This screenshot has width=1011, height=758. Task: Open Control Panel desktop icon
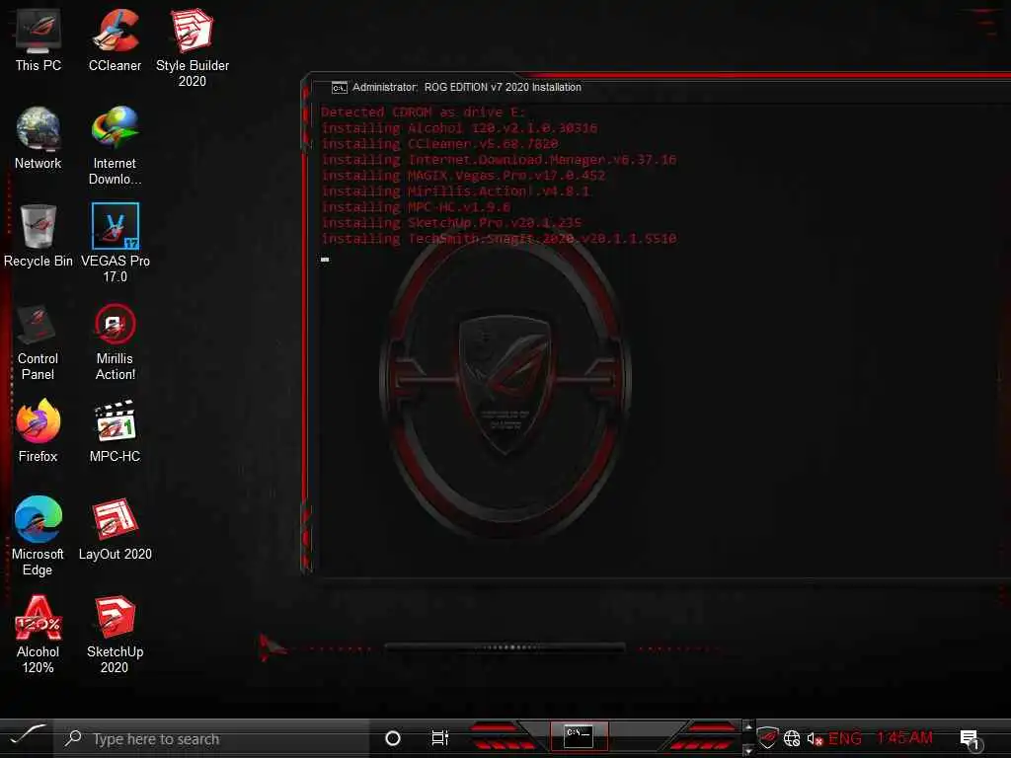(x=39, y=341)
